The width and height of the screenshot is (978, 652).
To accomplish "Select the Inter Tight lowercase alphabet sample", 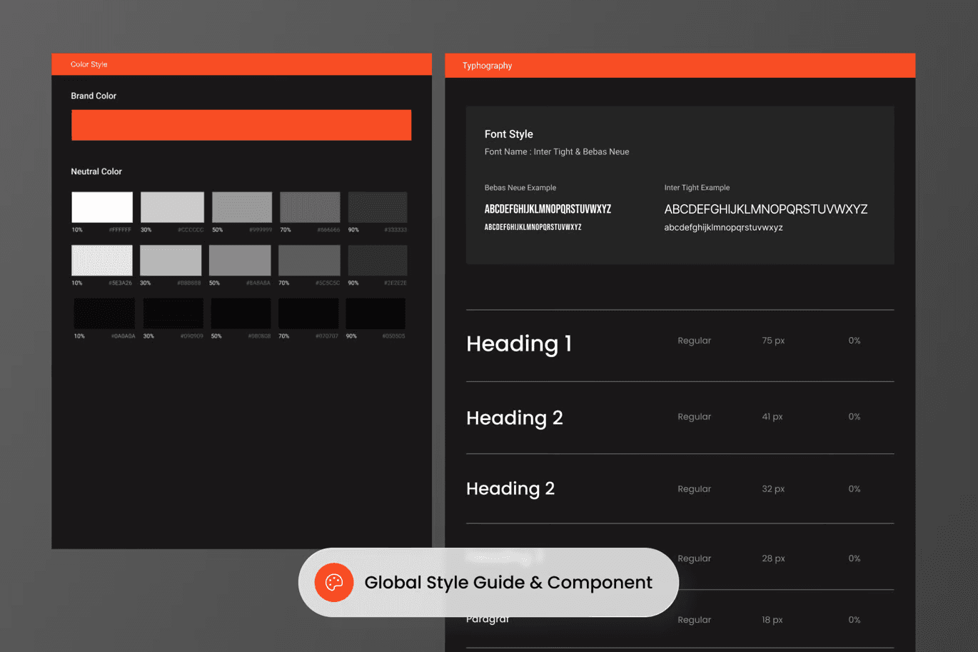I will [724, 228].
